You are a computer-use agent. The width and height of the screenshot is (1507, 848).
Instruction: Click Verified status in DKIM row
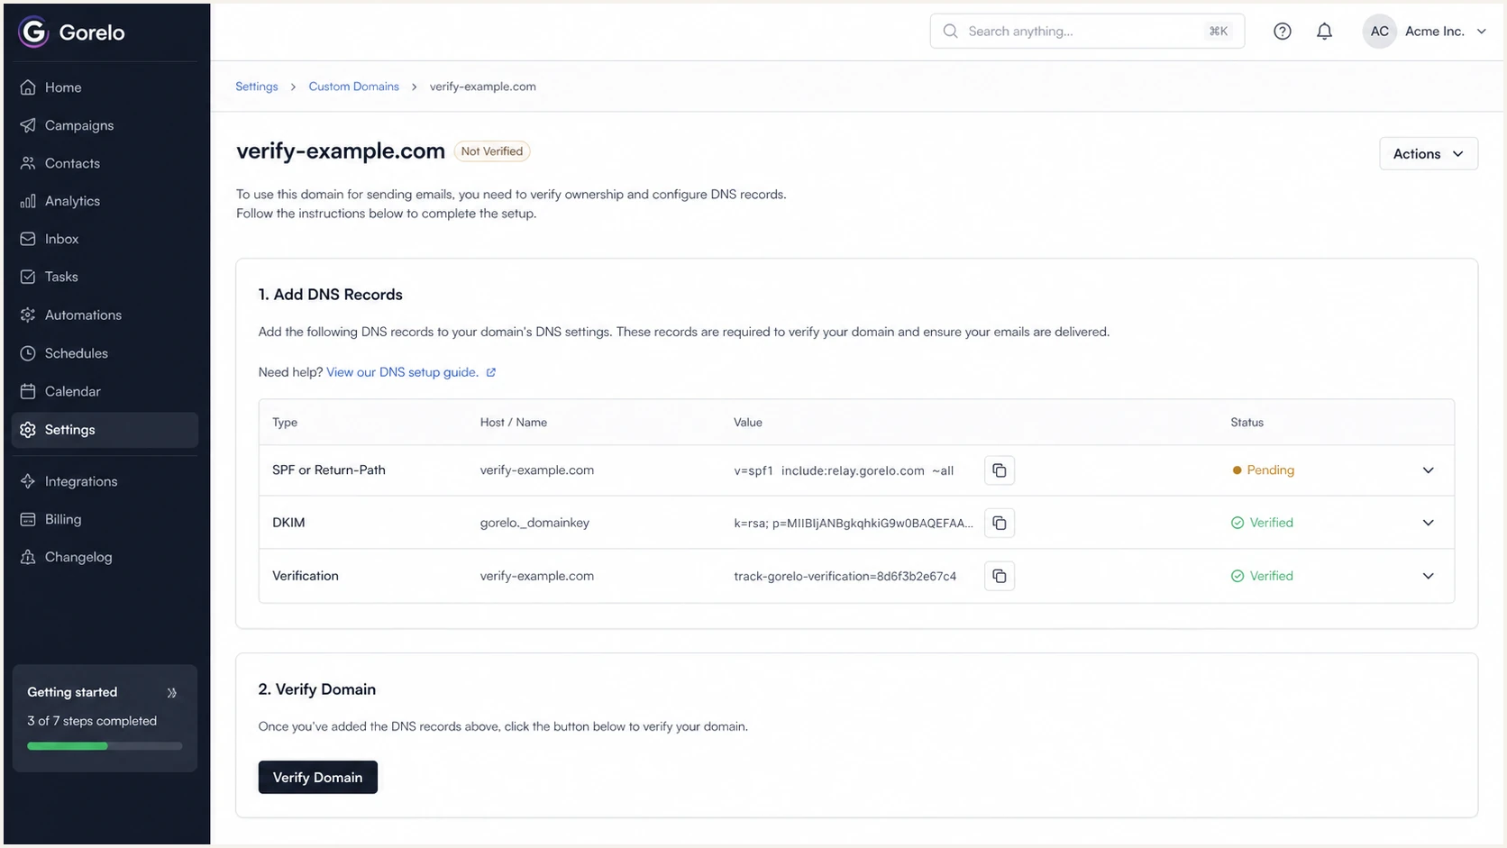1262,523
